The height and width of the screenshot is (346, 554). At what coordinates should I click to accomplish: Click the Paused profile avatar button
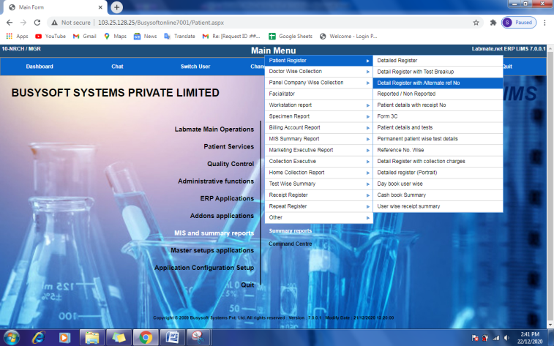click(x=519, y=23)
